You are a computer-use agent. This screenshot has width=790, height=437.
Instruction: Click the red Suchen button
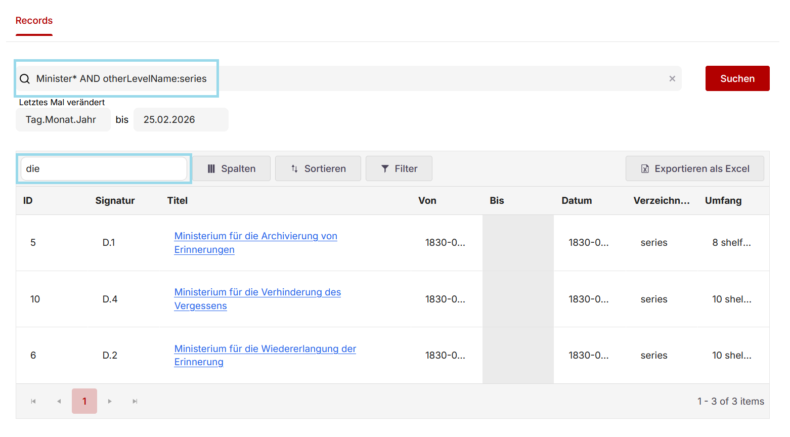(737, 78)
